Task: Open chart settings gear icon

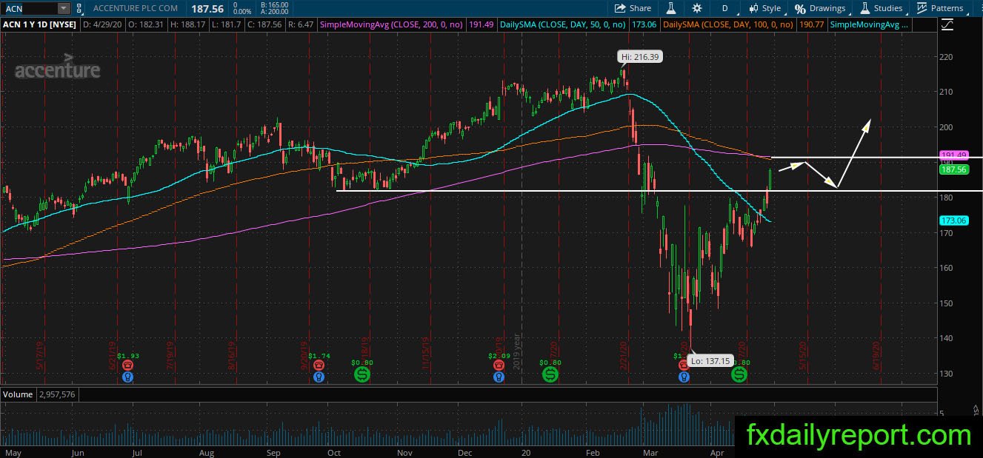Action: pyautogui.click(x=697, y=8)
